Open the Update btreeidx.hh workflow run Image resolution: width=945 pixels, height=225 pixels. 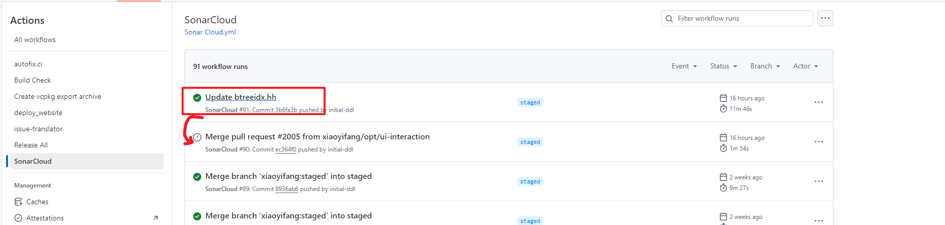coord(241,97)
